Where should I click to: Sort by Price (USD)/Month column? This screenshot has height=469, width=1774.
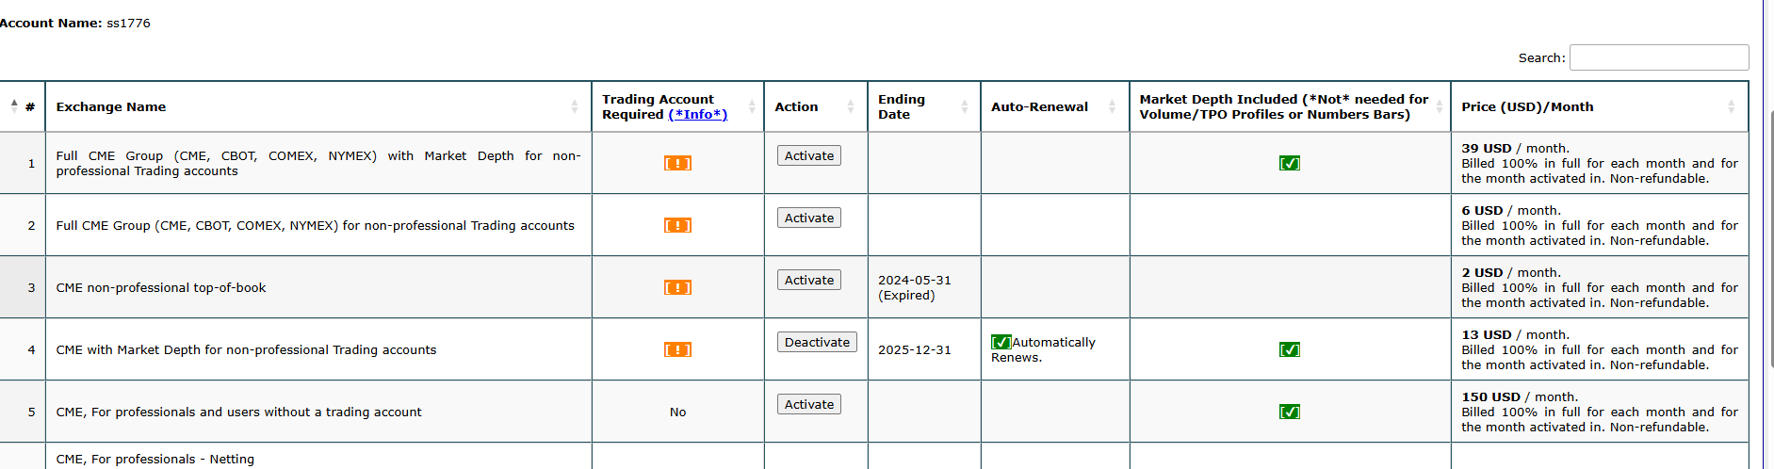[1600, 106]
